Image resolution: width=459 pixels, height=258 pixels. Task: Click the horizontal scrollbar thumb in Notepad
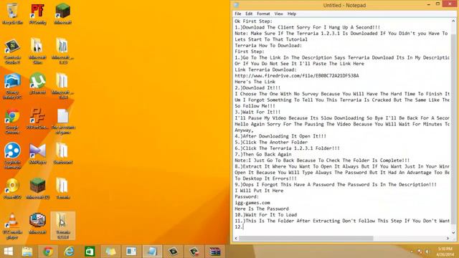point(306,239)
